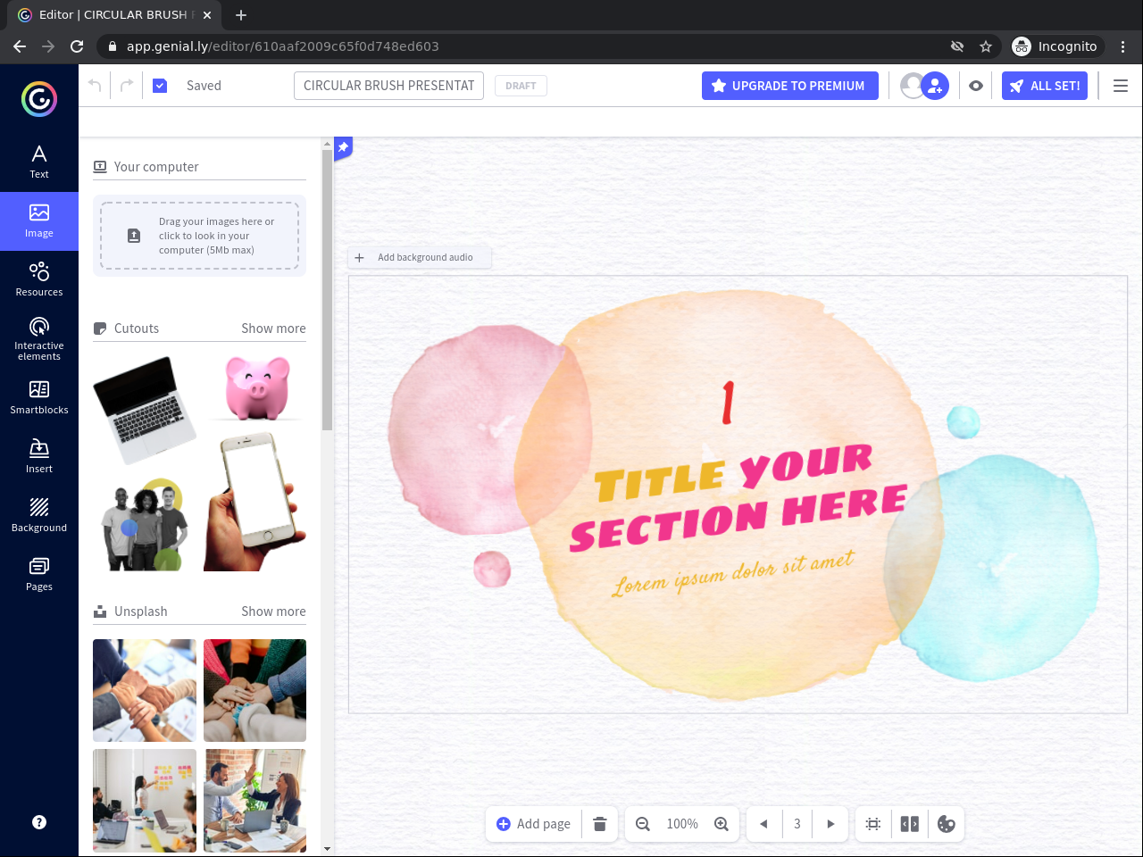Select the Text tool in sidebar
Image resolution: width=1143 pixels, height=857 pixels.
(39, 162)
